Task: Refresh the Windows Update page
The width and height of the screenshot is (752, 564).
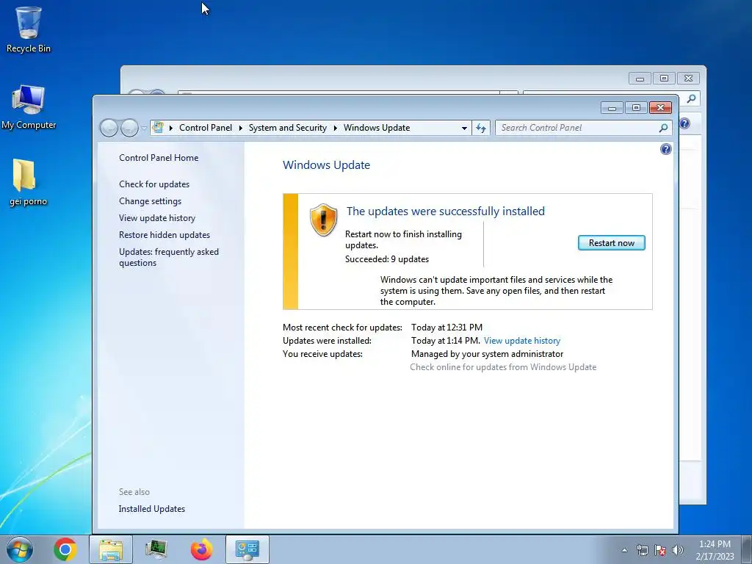Action: click(x=481, y=128)
